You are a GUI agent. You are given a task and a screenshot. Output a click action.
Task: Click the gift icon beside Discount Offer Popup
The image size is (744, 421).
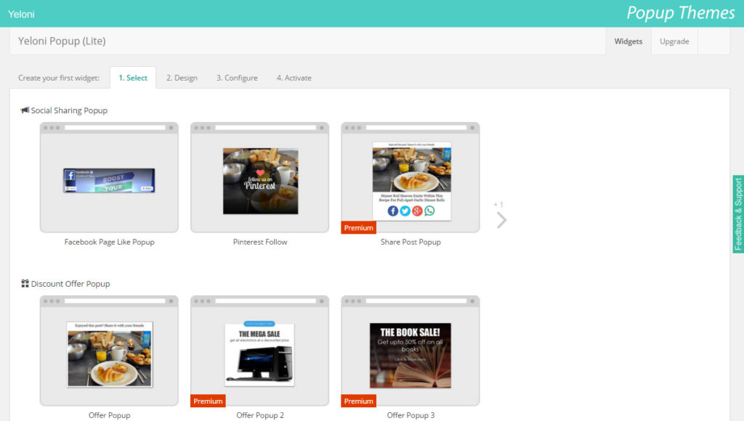(x=25, y=284)
